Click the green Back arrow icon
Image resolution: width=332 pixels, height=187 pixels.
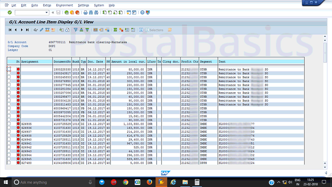(x=67, y=13)
